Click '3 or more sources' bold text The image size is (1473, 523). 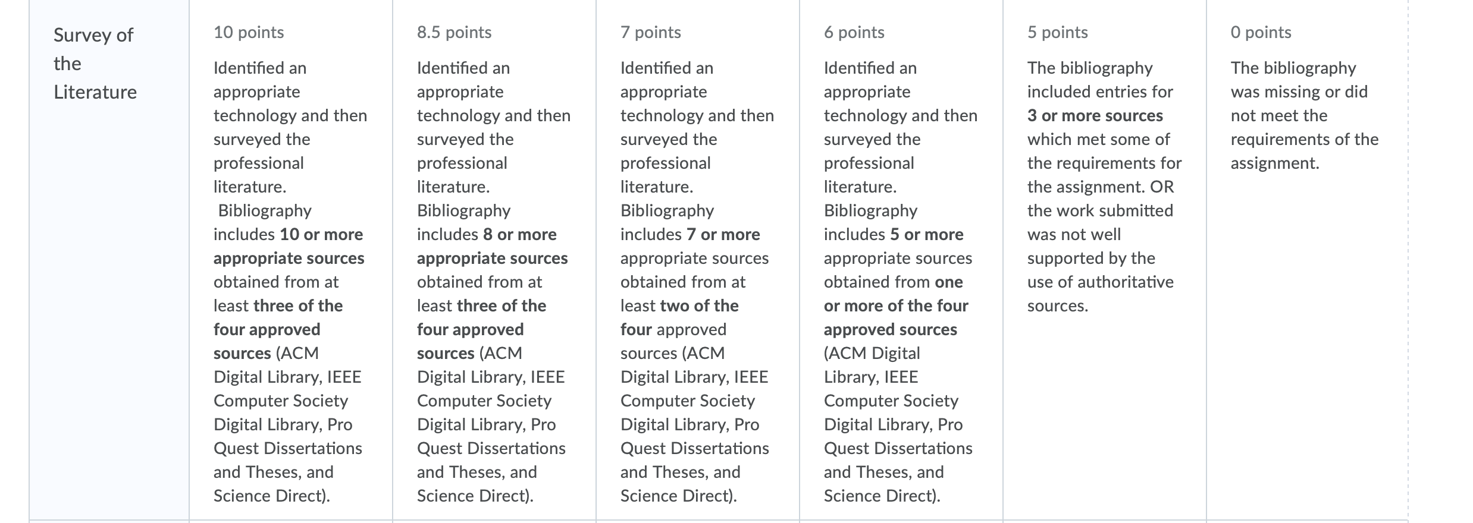pos(1095,115)
